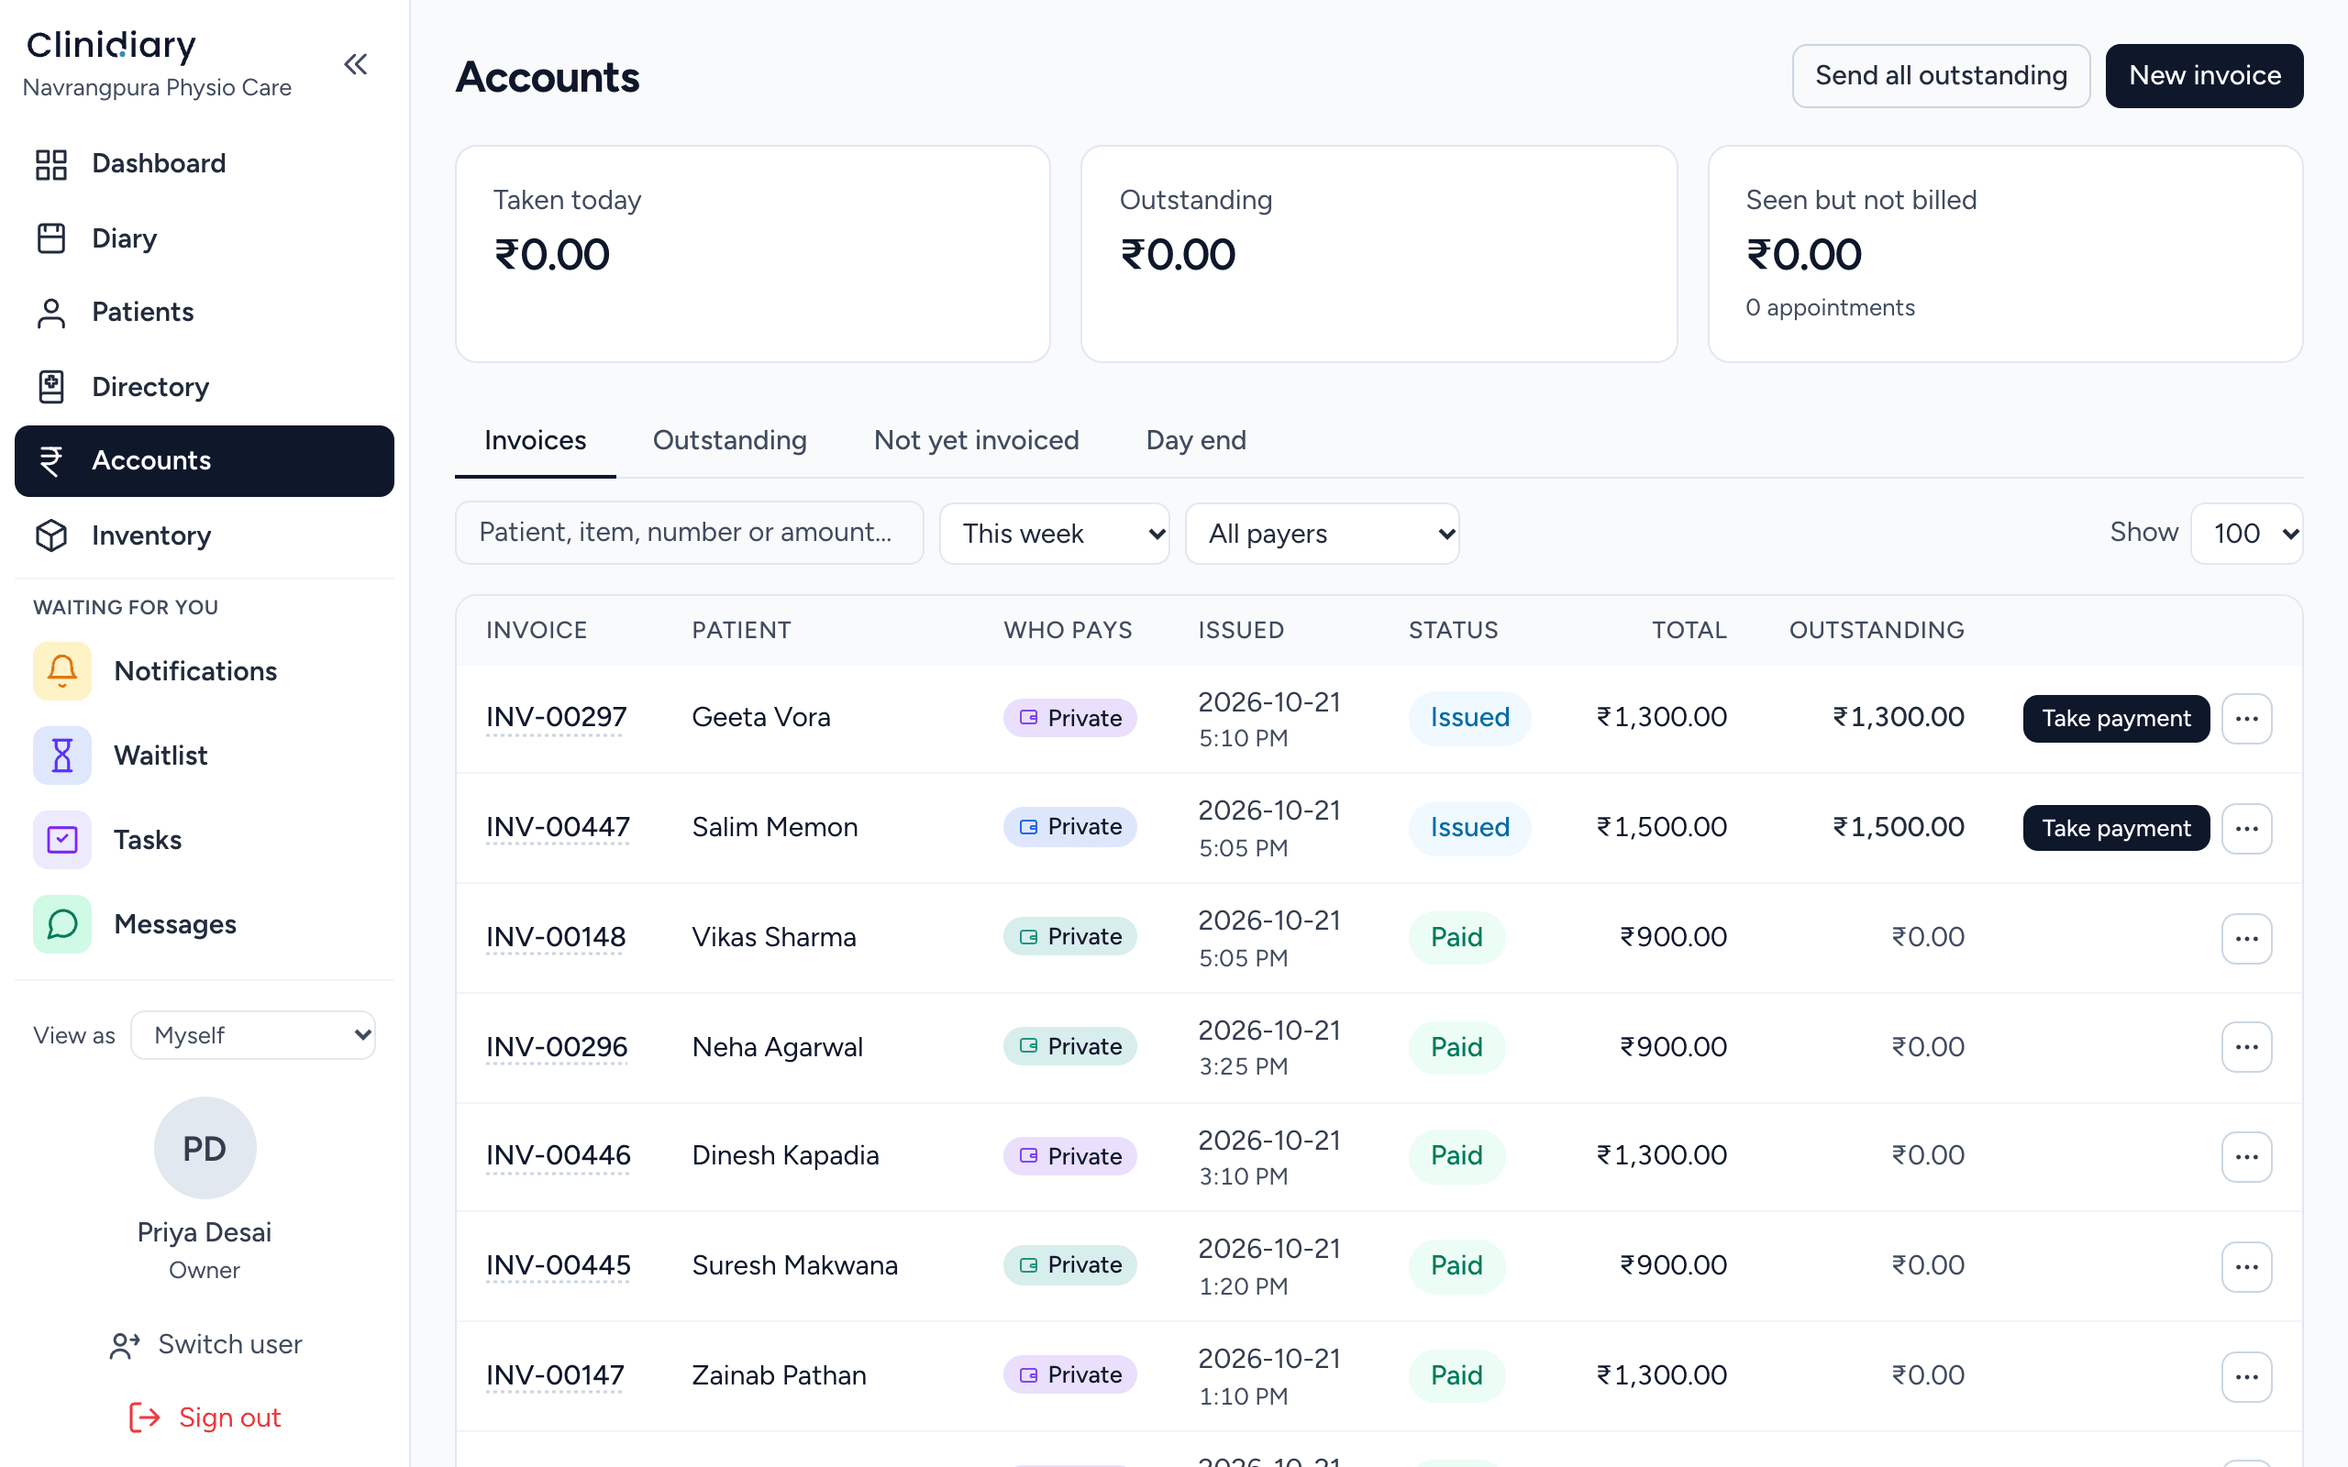Image resolution: width=2348 pixels, height=1467 pixels.
Task: Click the OUTSTANDING column header
Action: coord(1877,630)
